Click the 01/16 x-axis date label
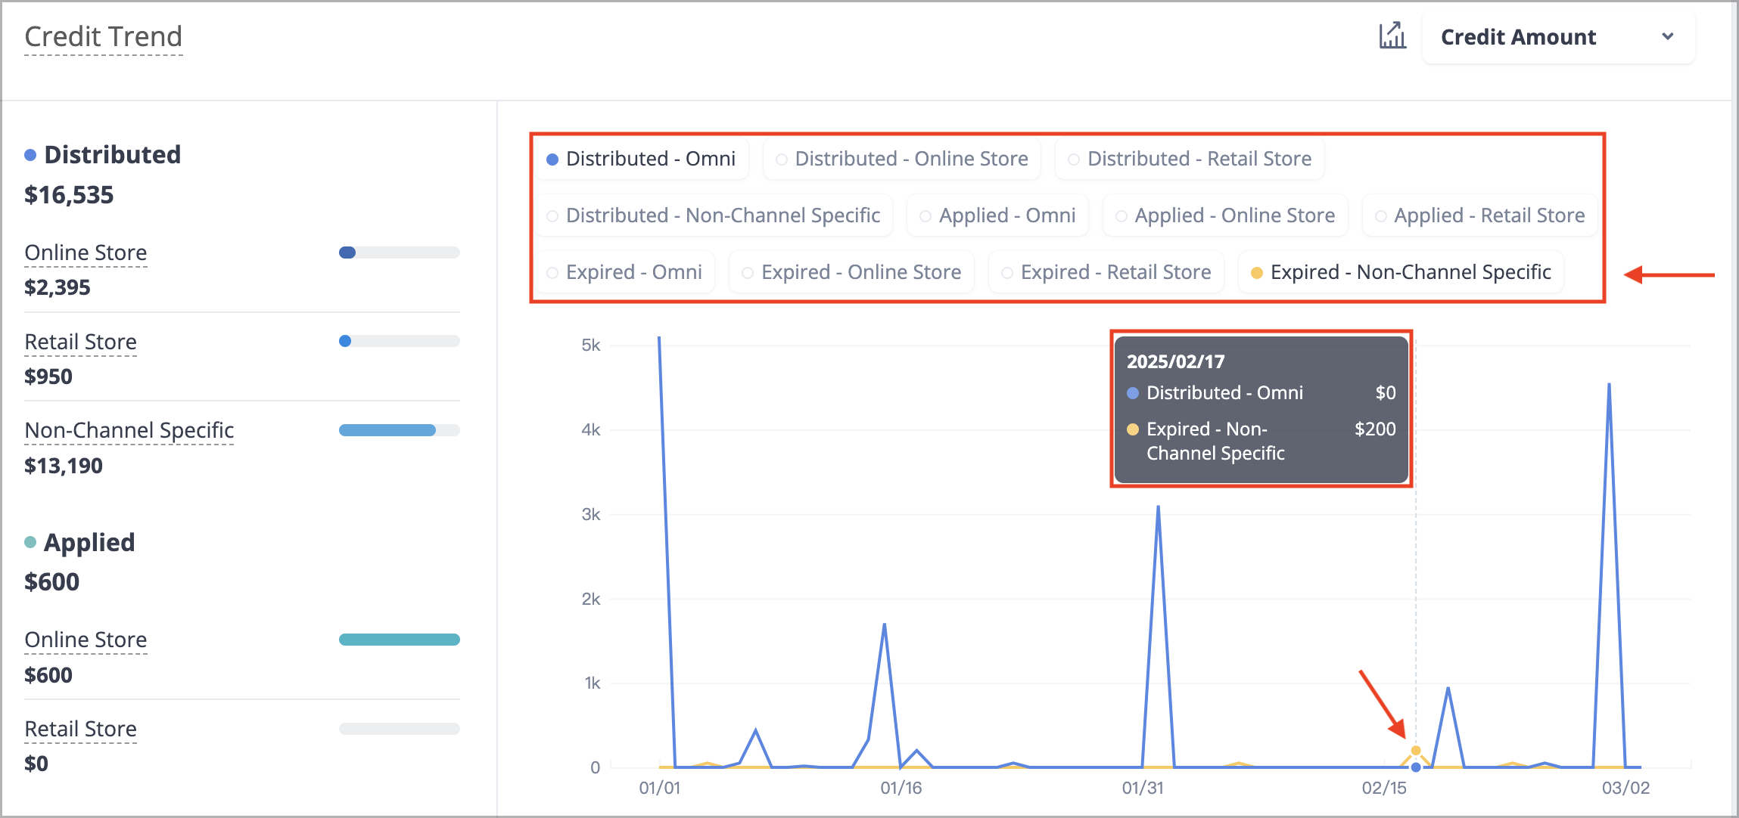The image size is (1739, 818). click(901, 788)
